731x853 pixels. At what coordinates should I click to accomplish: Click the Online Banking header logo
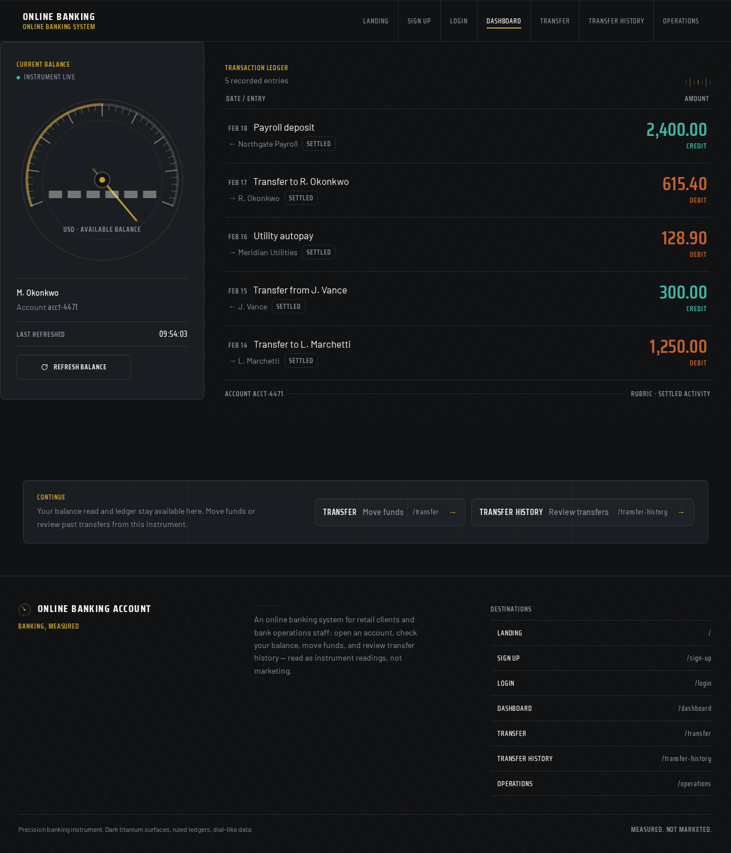(59, 21)
